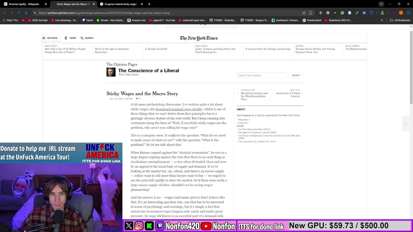Image resolution: width=413 pixels, height=232 pixels.
Task: Open the (304) YouTube bookmark
Action: [37, 20]
